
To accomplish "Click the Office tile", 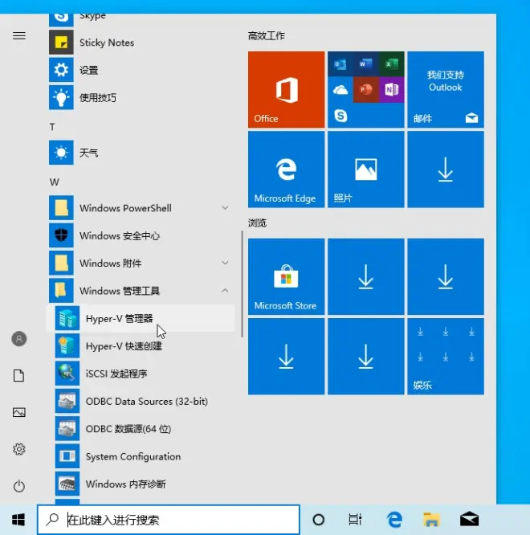I will tap(286, 90).
